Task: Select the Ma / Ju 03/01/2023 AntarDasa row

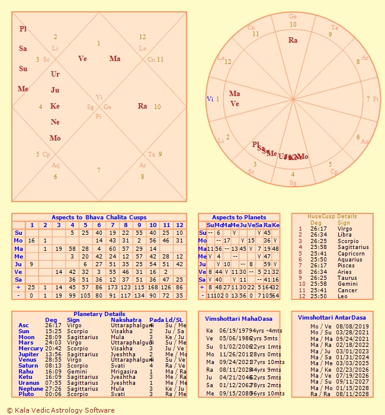Action: [339, 351]
